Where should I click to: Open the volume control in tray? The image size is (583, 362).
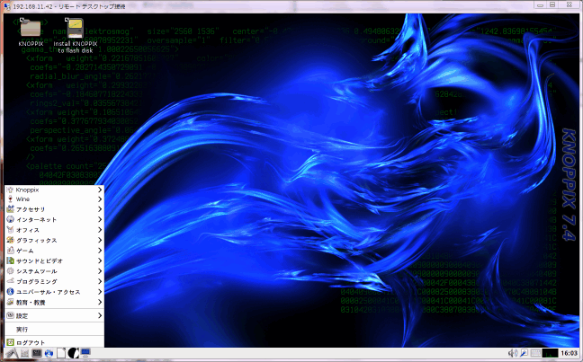(x=513, y=353)
